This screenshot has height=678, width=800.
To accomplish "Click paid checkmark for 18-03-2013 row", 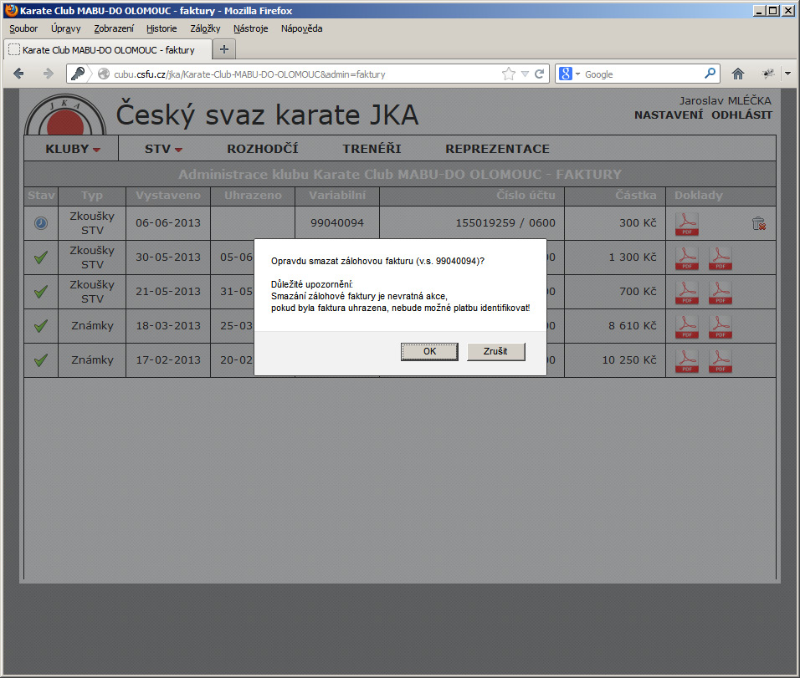I will [41, 326].
